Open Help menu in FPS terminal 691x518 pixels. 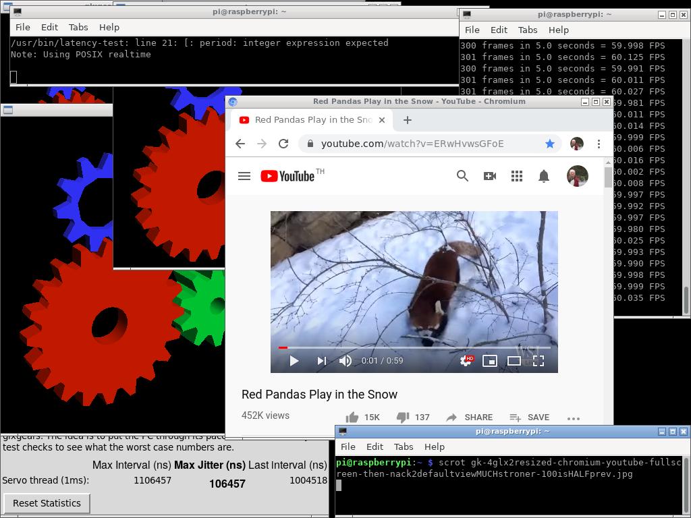coord(559,30)
